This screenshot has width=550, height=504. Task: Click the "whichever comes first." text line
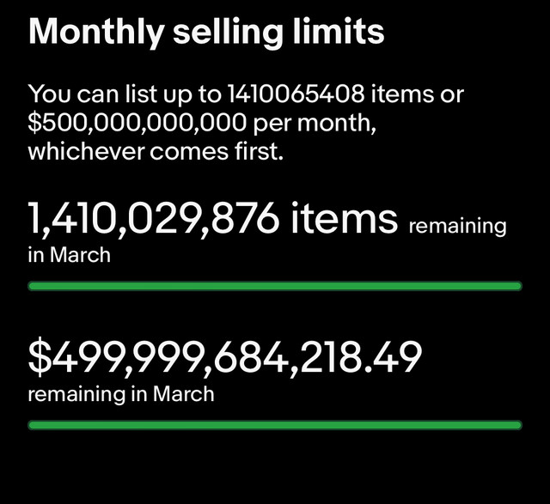156,152
